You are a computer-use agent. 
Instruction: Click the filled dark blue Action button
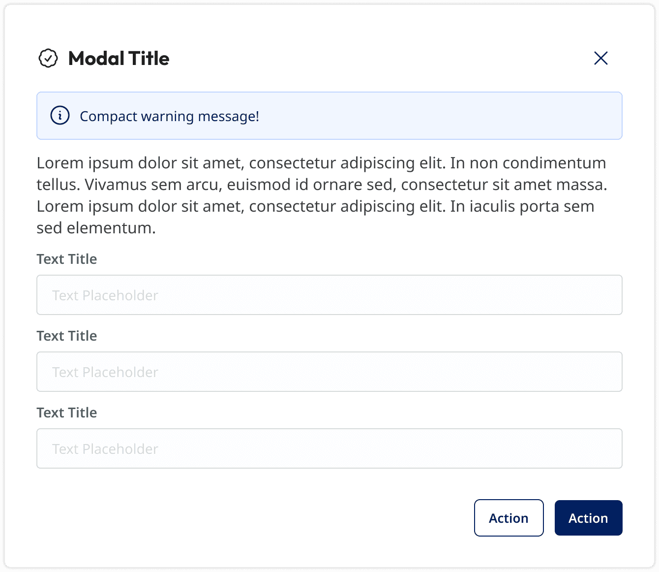point(589,518)
